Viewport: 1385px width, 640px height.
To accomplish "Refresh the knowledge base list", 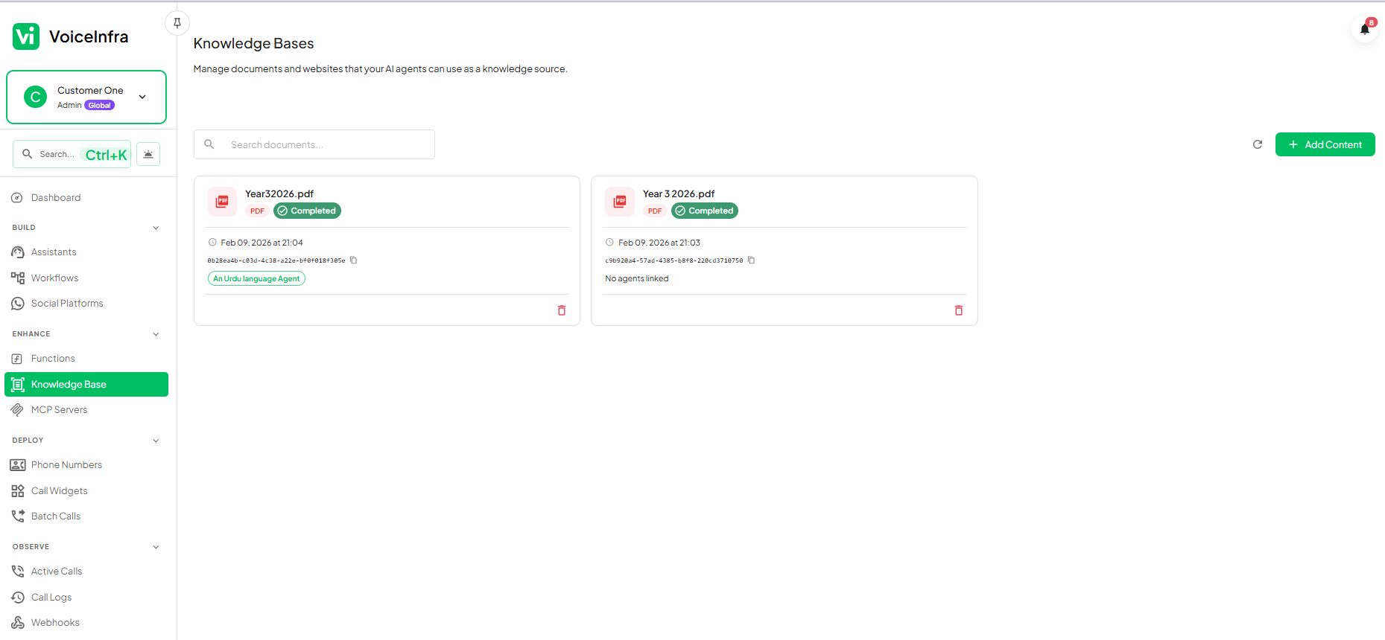I will tap(1258, 144).
